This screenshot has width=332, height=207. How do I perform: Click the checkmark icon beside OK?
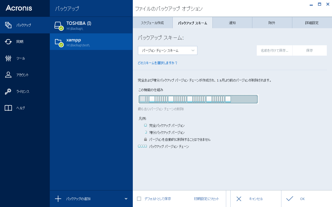coord(290,199)
